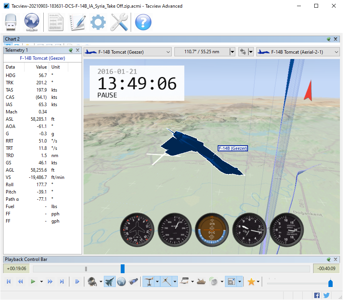Click the fast forward double-arrow button
The image size is (343, 300).
50,281
